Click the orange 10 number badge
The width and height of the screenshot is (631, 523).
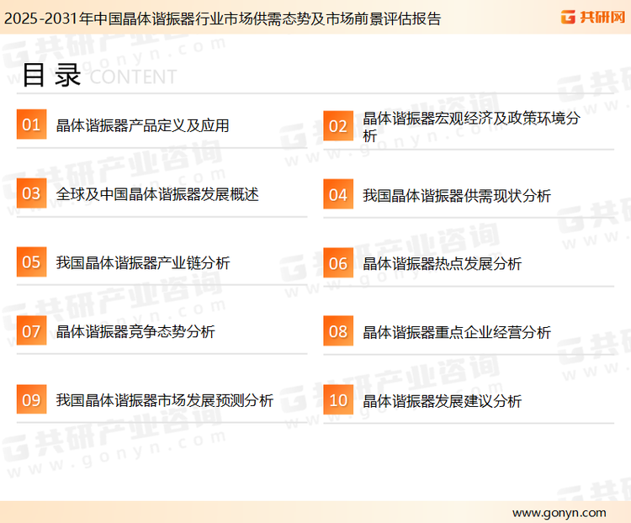coord(338,400)
